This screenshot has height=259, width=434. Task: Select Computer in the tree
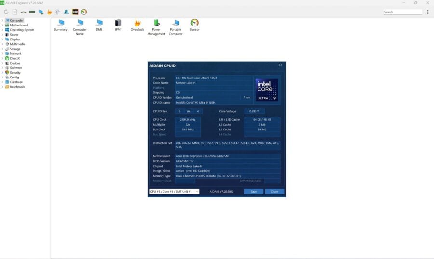(x=16, y=20)
